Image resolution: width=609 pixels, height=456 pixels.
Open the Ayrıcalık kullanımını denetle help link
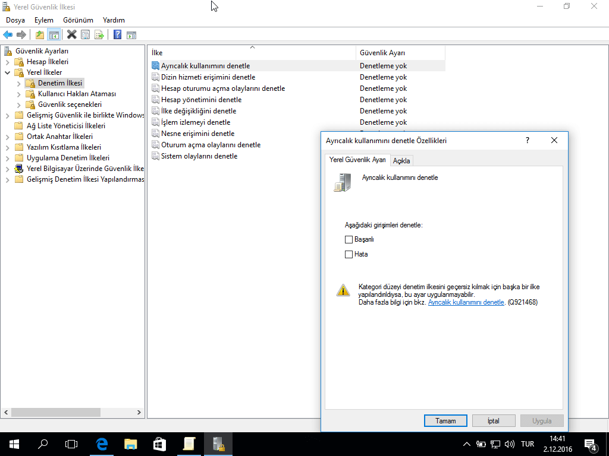pyautogui.click(x=466, y=302)
